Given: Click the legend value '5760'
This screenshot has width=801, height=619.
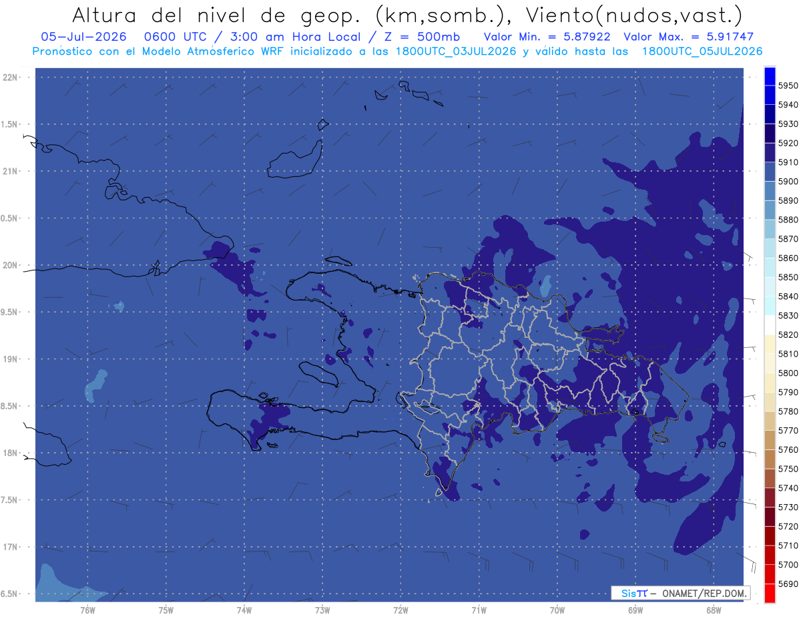Looking at the screenshot, I should [x=788, y=449].
